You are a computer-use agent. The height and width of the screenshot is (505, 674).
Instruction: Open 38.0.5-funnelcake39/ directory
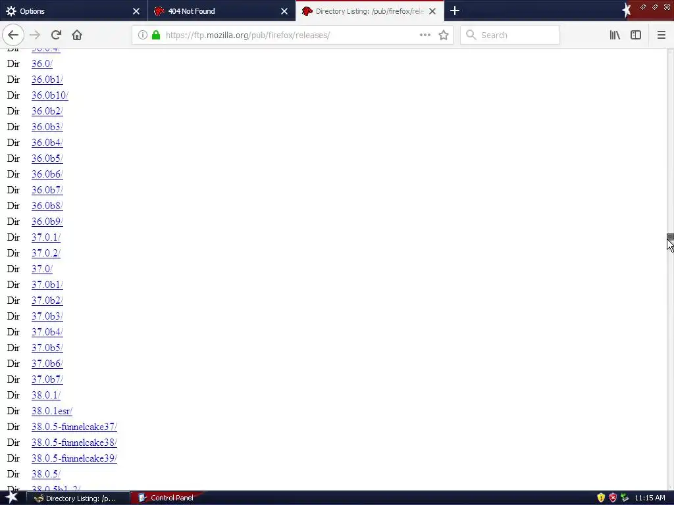point(74,458)
